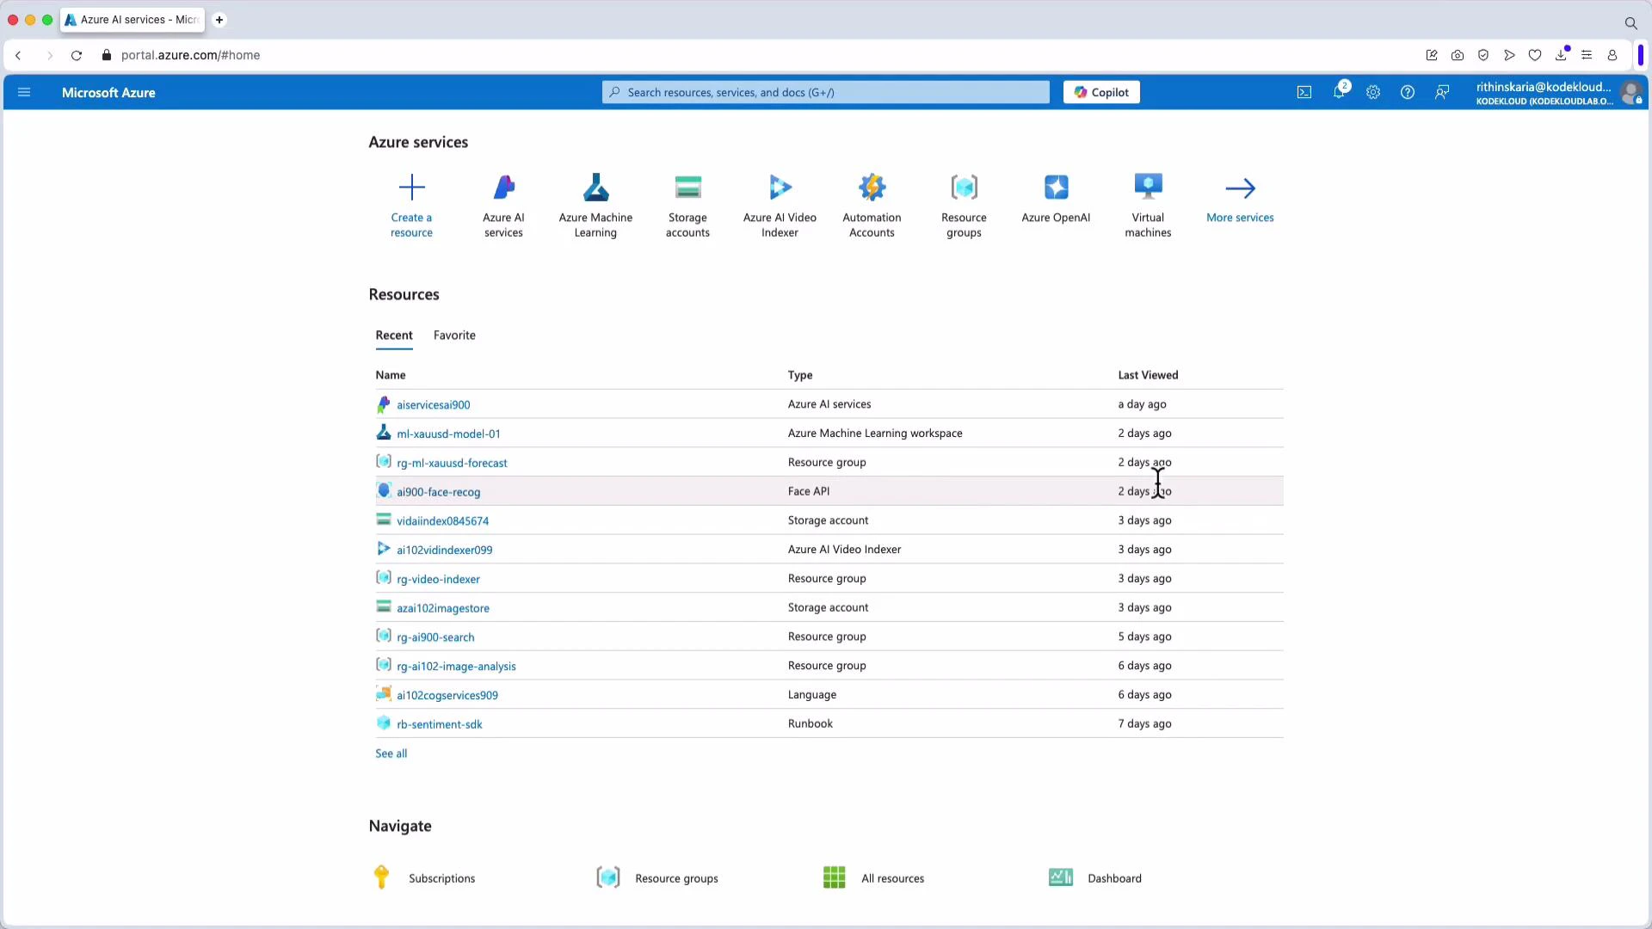Navigate to Subscriptions
Viewport: 1652px width, 929px height.
[442, 877]
